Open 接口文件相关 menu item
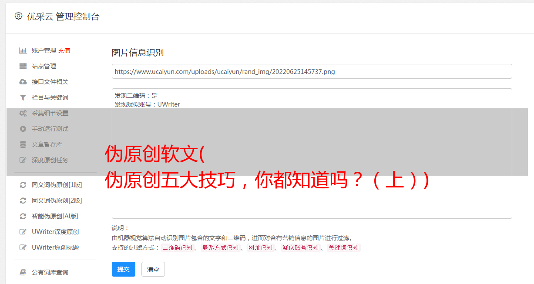The width and height of the screenshot is (534, 284). [x=50, y=82]
